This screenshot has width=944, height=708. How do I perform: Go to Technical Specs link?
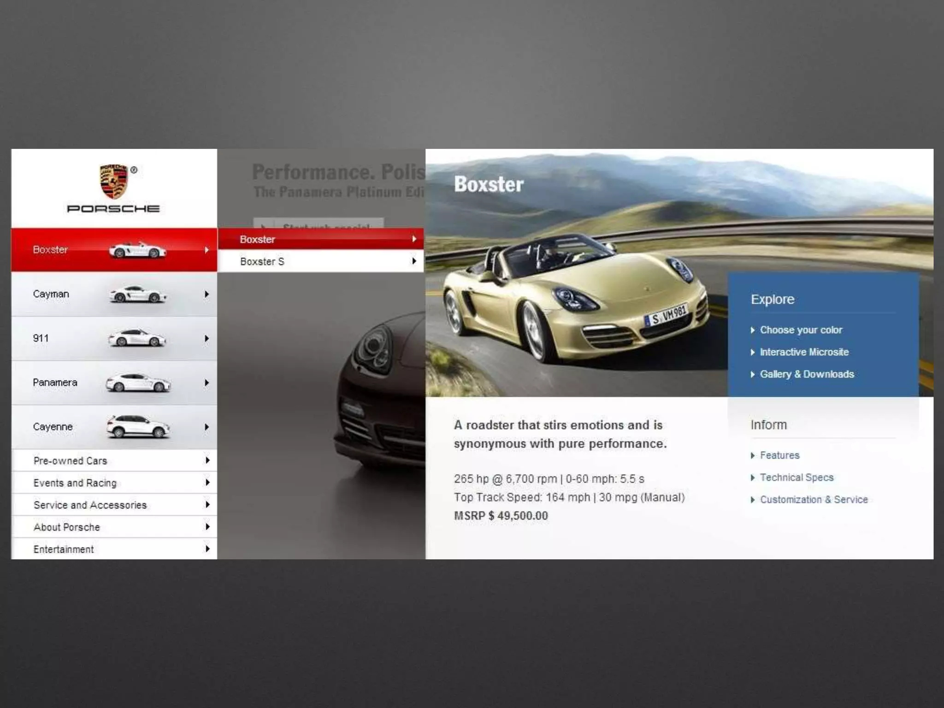click(x=796, y=478)
